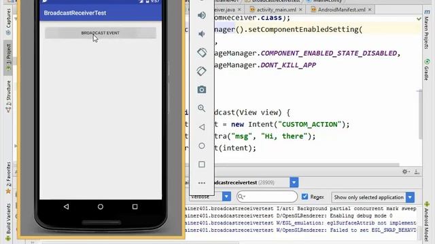Tap the phone's on-screen Recents navigation button
Screen dimensions: 435x244
(x=135, y=207)
